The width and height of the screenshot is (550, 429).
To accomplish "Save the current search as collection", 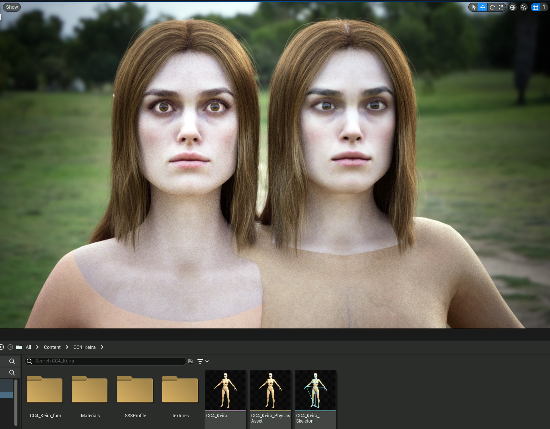I will pyautogui.click(x=190, y=361).
